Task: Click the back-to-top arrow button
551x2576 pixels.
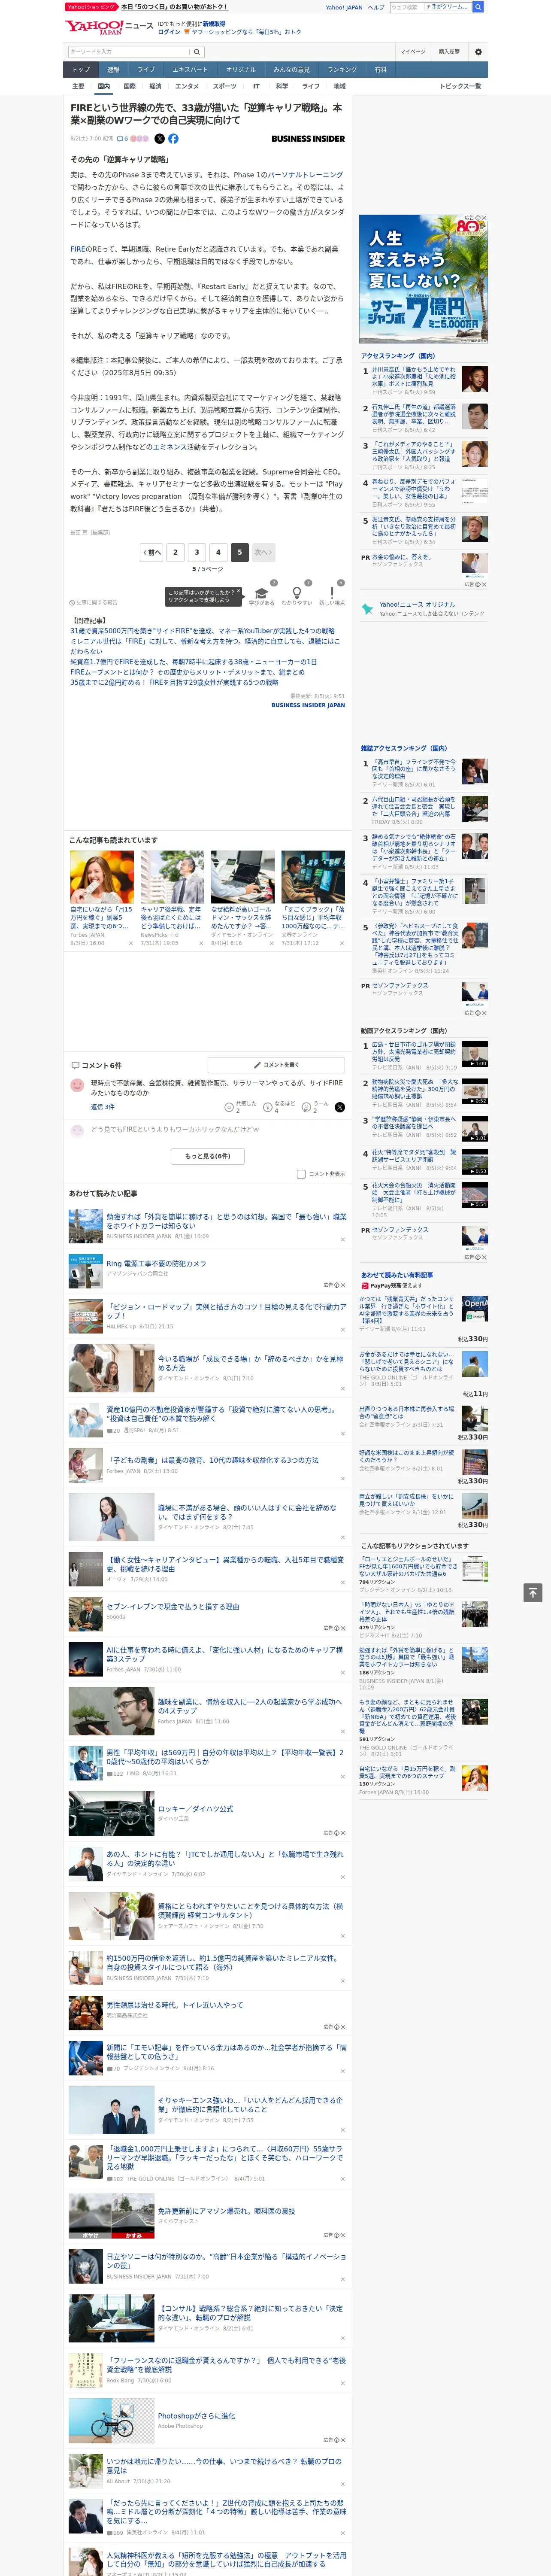Action: pyautogui.click(x=532, y=1592)
